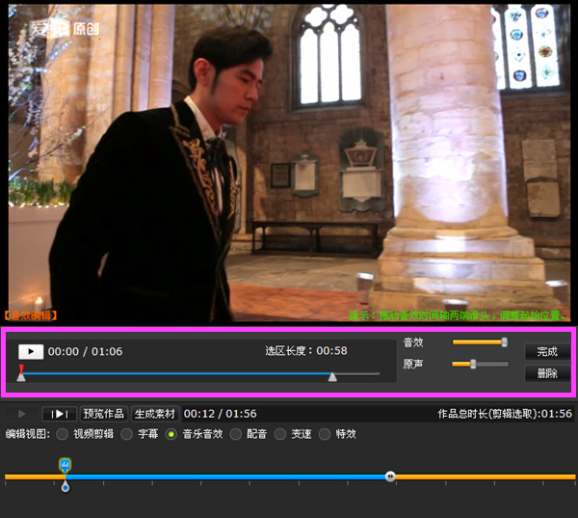Select the 音乐音效 radio option

click(x=171, y=435)
